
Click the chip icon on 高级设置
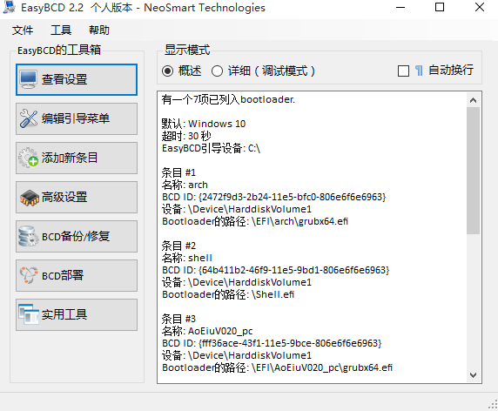(x=30, y=198)
